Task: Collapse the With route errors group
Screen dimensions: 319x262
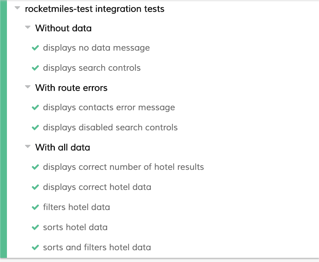Action: [x=28, y=88]
